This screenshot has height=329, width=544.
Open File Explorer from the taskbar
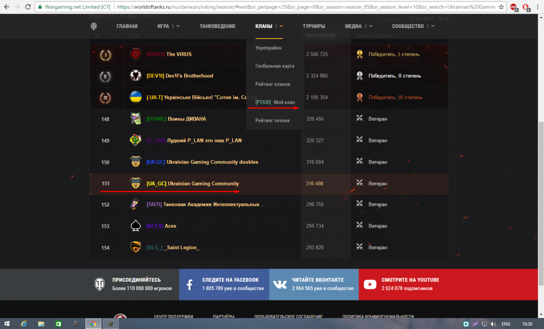41,324
